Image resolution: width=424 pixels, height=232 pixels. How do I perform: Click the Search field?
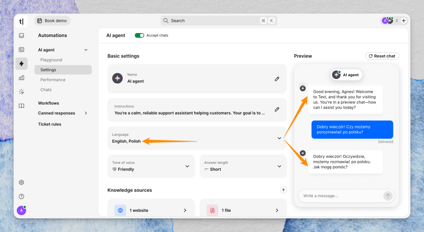pos(219,21)
